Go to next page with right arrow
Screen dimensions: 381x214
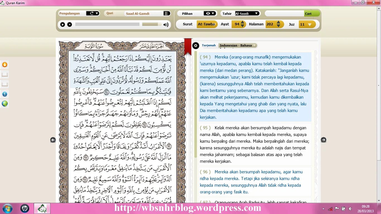click(x=323, y=140)
